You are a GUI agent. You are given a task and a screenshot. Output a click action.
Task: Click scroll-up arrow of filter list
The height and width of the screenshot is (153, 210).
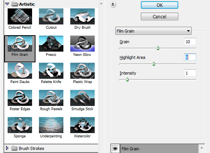coord(102,3)
